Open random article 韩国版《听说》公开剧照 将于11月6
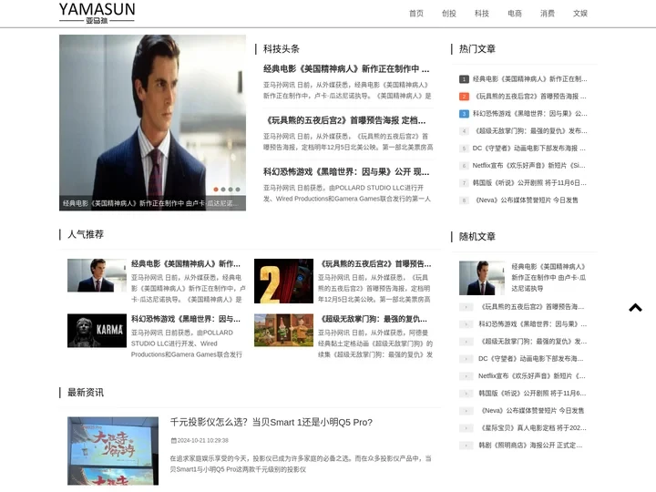The image size is (656, 492). [x=532, y=394]
